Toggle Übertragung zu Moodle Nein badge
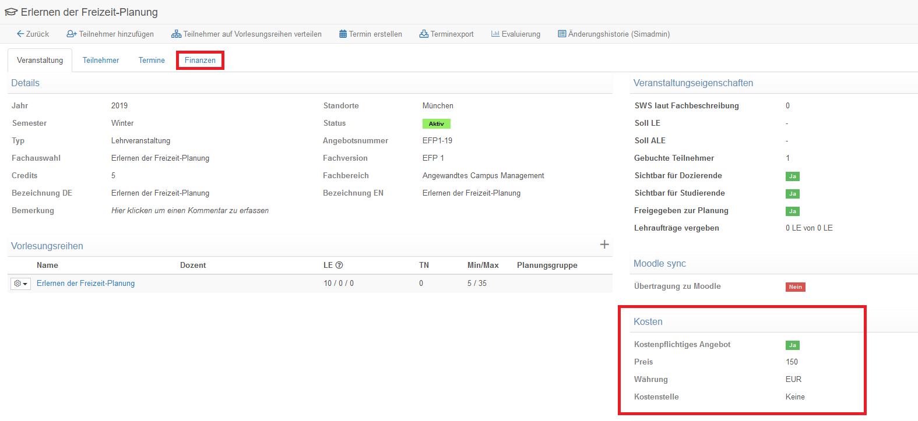This screenshot has height=421, width=918. (x=795, y=286)
